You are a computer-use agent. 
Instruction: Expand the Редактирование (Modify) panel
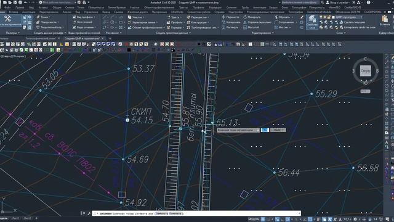pos(263,33)
